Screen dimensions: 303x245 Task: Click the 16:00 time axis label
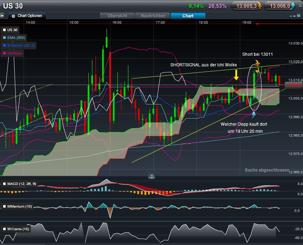pyautogui.click(x=117, y=23)
